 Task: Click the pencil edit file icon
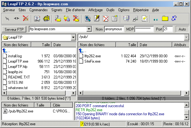click(x=97, y=18)
